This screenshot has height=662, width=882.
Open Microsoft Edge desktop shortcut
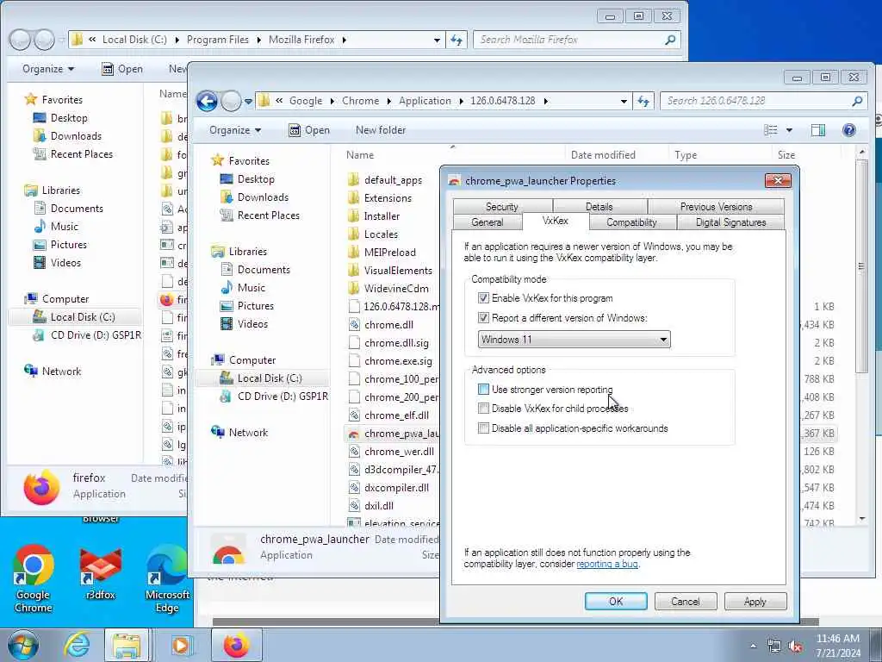167,578
